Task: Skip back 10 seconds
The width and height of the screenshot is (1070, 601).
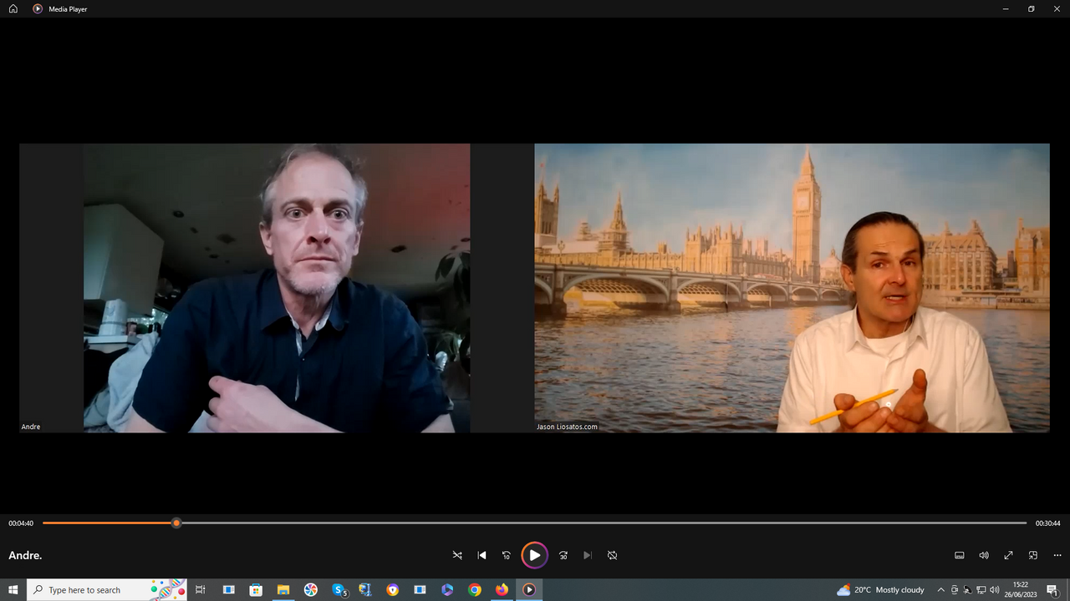Action: [x=506, y=555]
